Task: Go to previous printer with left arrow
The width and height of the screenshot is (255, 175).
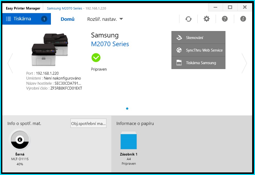Action: click(10, 63)
